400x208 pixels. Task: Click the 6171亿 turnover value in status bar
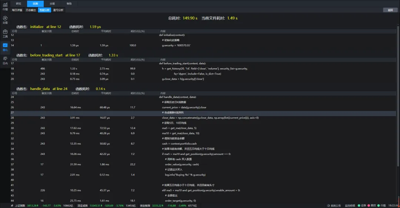click(x=192, y=206)
